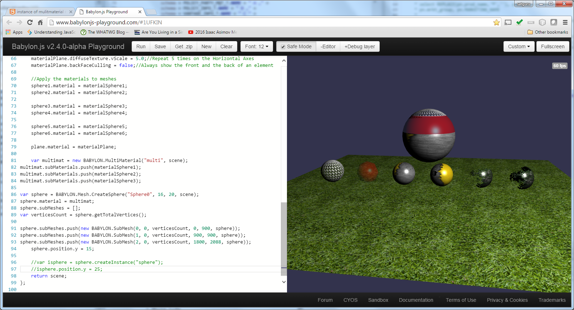Open the Other bookmarks folder
574x310 pixels.
[x=548, y=32]
